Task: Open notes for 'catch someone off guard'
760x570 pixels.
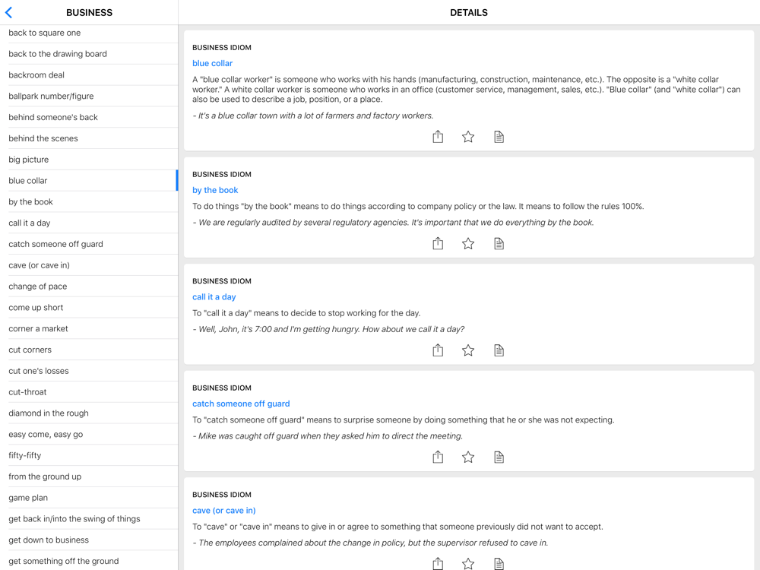Action: coord(499,457)
